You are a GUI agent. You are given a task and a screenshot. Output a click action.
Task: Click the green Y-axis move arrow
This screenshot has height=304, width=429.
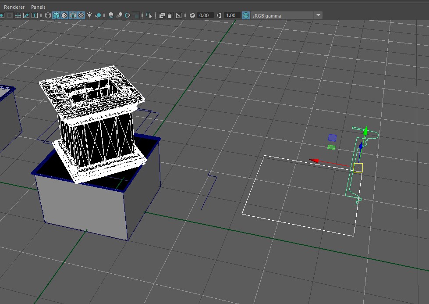(365, 131)
